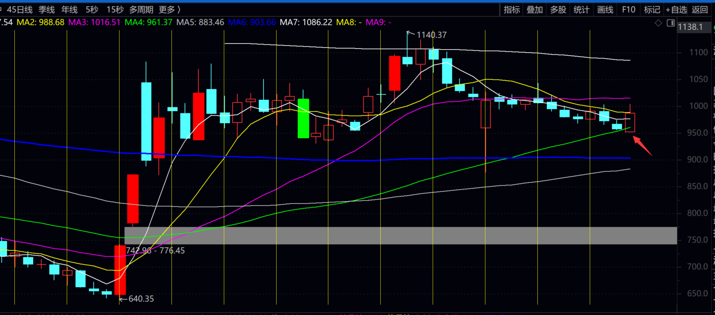
Task: Click the red arrow annotation on chart
Action: click(x=642, y=146)
